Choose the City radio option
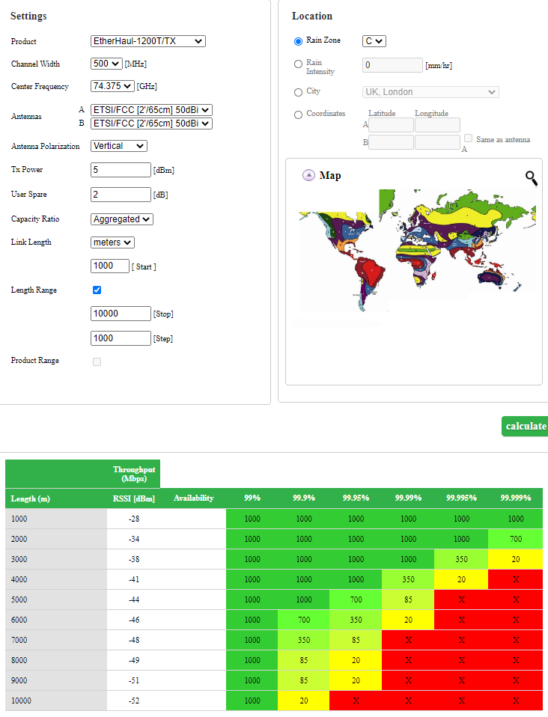 pyautogui.click(x=298, y=92)
